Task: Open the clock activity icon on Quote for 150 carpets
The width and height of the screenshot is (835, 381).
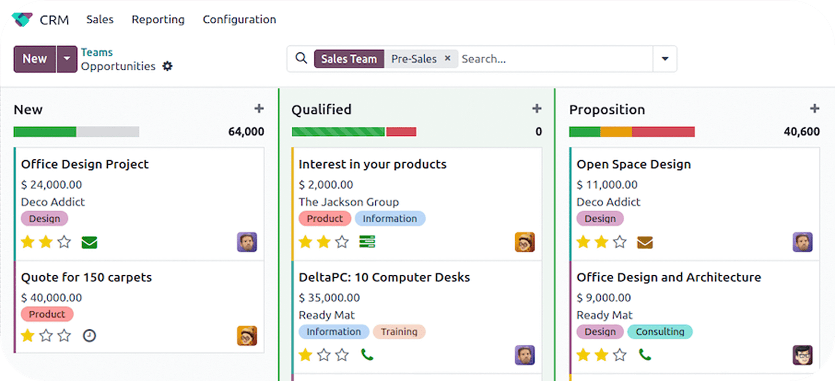Action: click(x=89, y=336)
